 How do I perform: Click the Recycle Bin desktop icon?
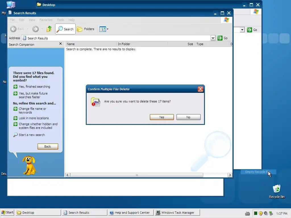[277, 191]
